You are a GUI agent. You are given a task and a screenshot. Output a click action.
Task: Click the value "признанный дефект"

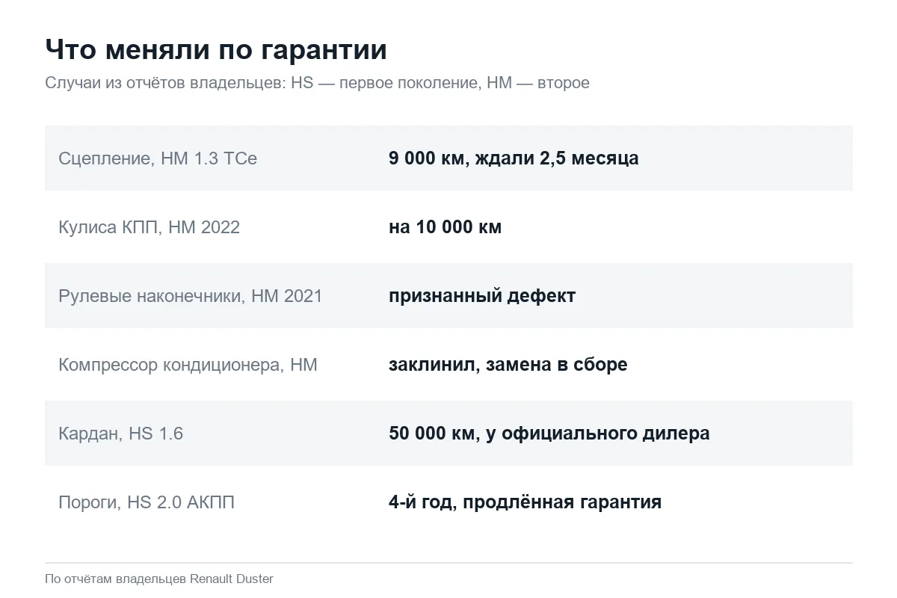(482, 296)
